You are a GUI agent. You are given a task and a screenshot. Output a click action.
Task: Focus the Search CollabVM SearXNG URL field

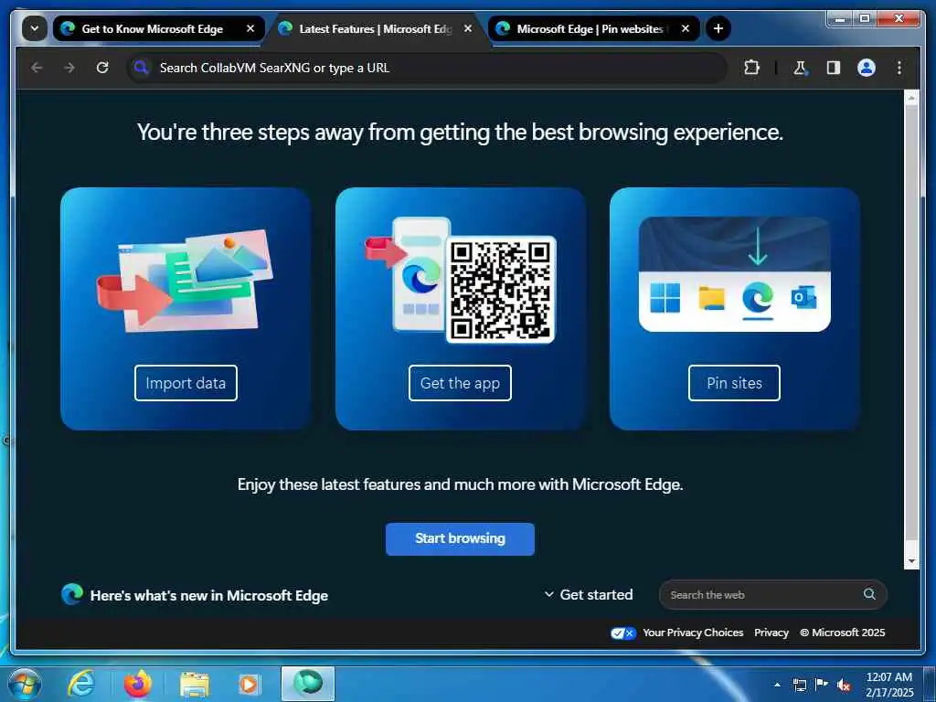pyautogui.click(x=427, y=68)
